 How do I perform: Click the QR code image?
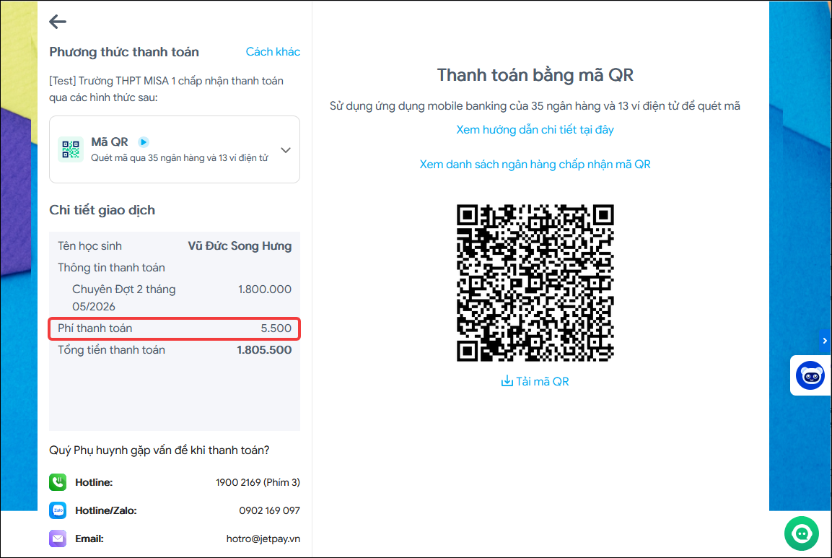(x=535, y=282)
